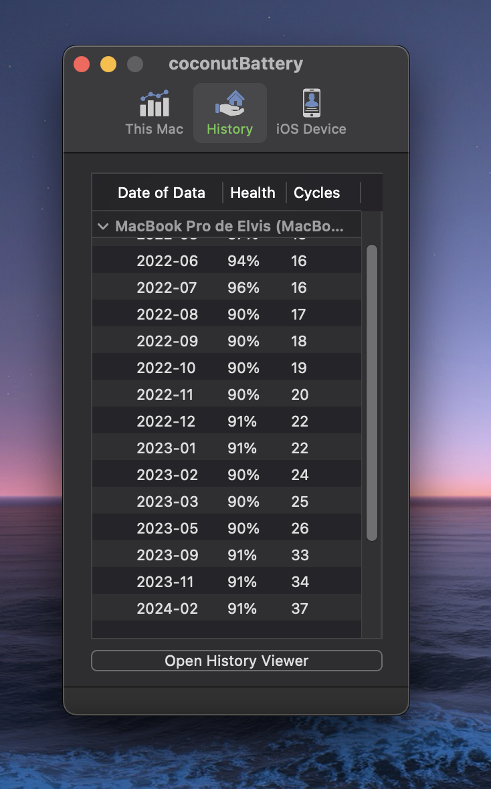Click the 96% health value
The image size is (491, 789).
pyautogui.click(x=243, y=288)
